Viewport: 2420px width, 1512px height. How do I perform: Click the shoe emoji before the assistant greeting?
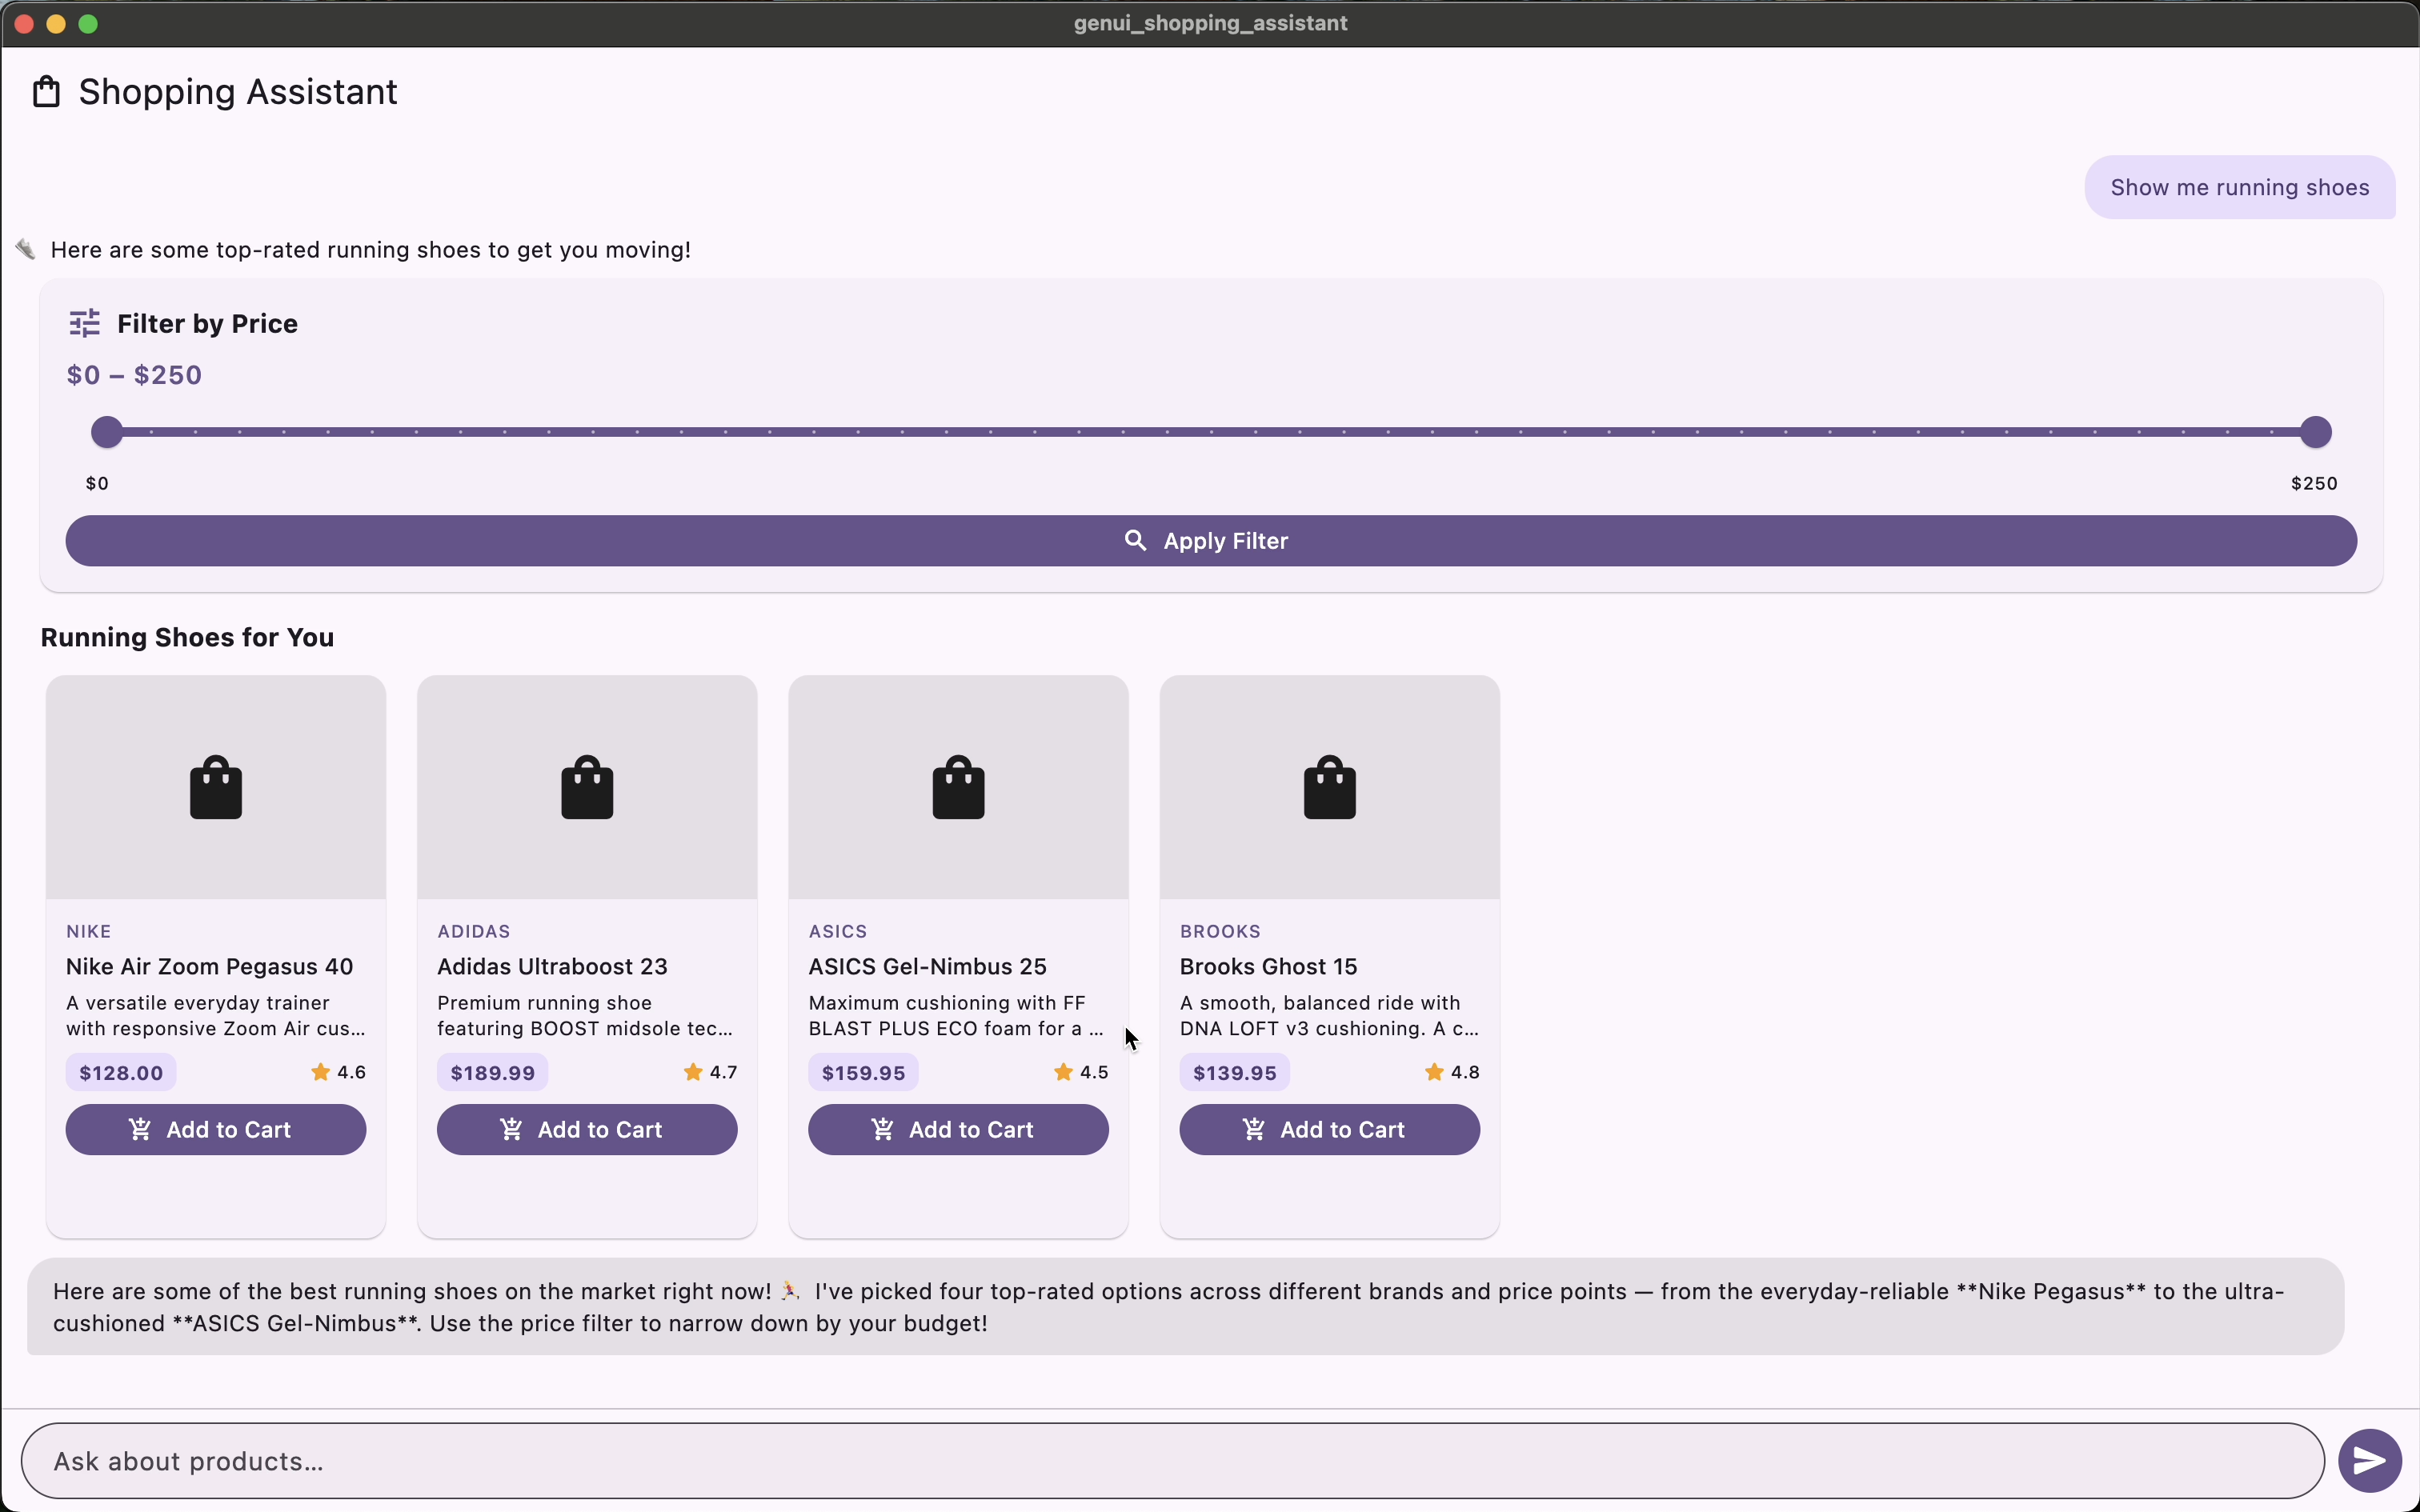coord(26,249)
